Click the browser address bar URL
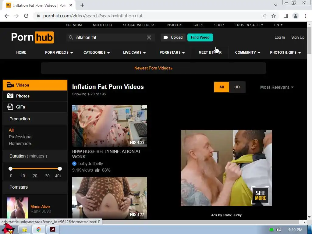This screenshot has height=234, width=312. (x=93, y=16)
